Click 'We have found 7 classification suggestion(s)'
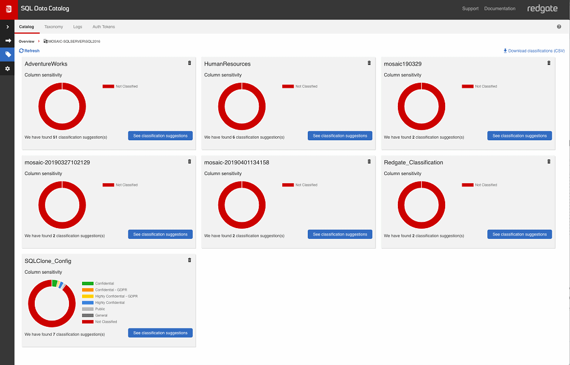This screenshot has height=365, width=570. click(x=65, y=334)
